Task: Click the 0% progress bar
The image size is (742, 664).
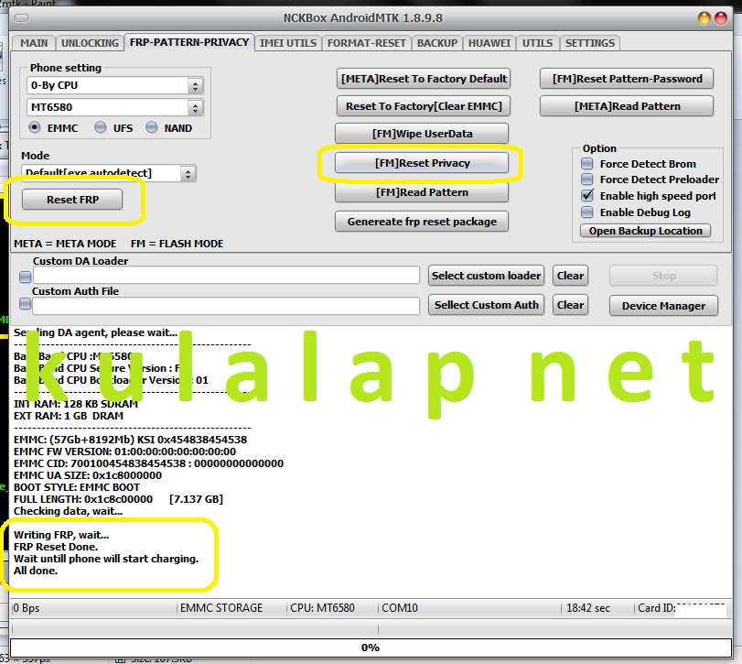Action: click(371, 648)
